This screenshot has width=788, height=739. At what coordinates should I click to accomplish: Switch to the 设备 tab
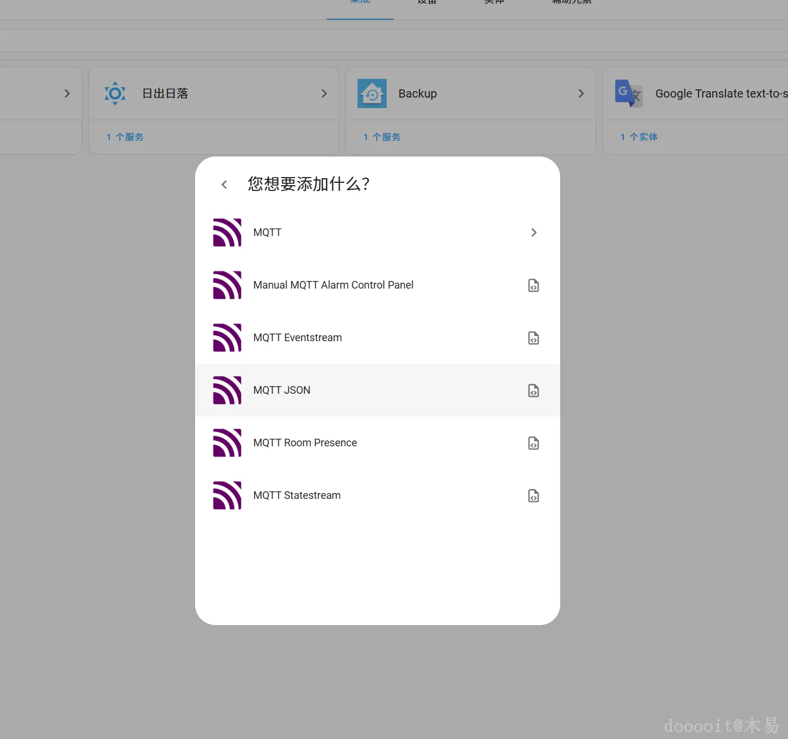click(x=427, y=3)
